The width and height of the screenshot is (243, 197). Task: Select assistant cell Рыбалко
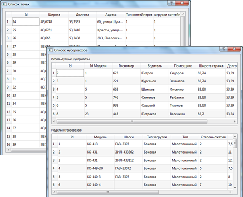(183, 97)
